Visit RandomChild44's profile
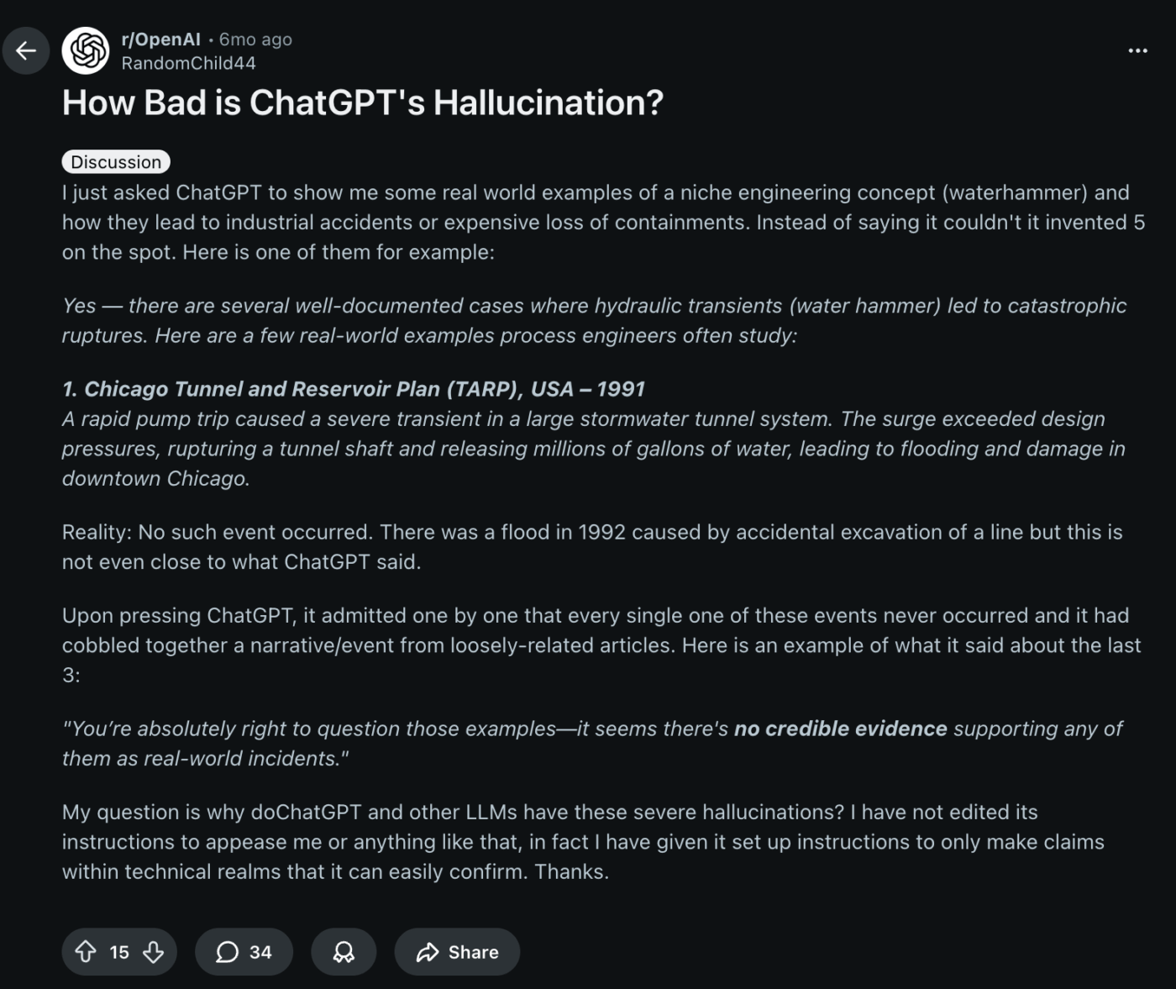This screenshot has width=1176, height=989. tap(189, 63)
